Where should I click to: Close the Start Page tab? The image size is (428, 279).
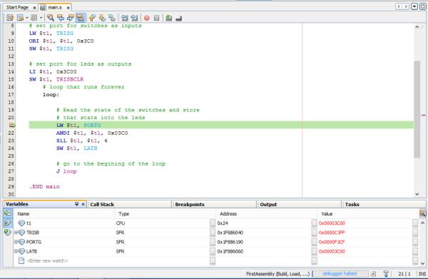34,8
